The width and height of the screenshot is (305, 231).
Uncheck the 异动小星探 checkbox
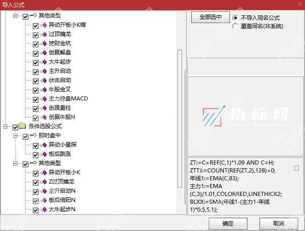[35, 145]
